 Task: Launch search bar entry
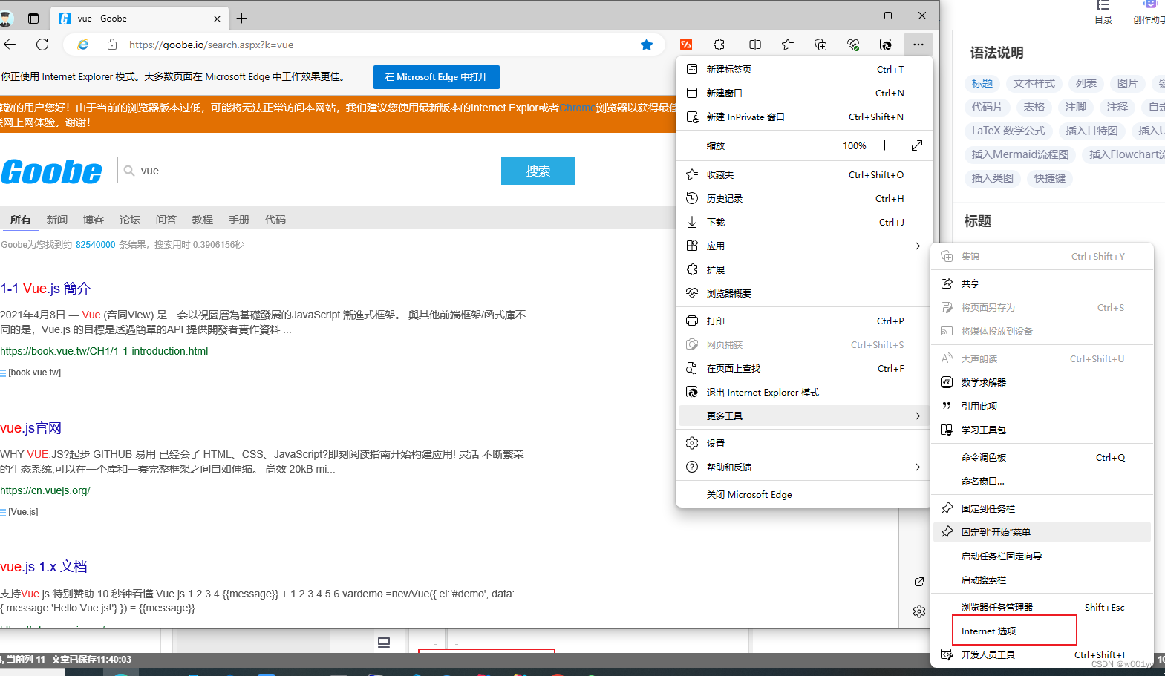tap(1042, 580)
